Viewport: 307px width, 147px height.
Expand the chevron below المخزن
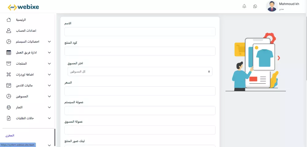coord(49,145)
